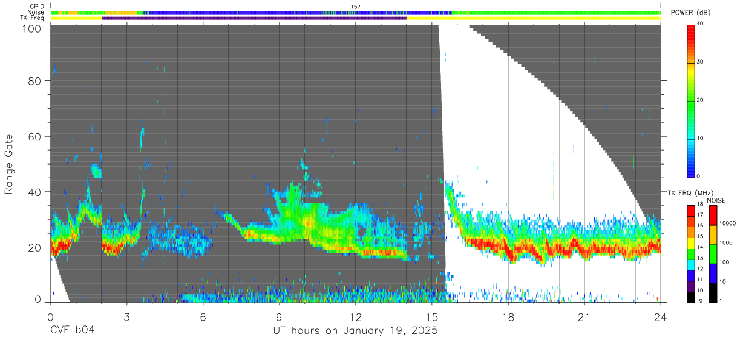743x343 pixels.
Task: Click the 10 tick label on the POWER scale
Action: point(700,138)
